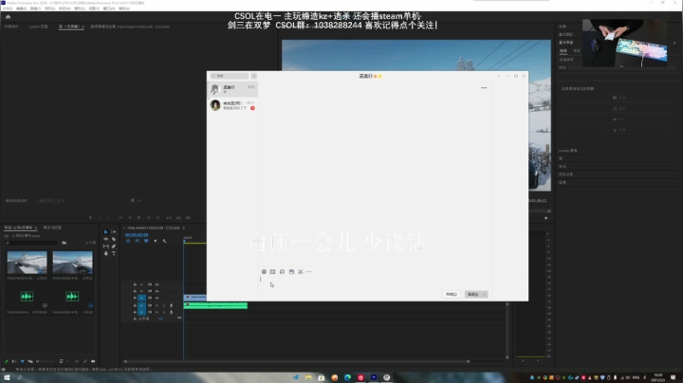Create a new bin in project panel
683x383 pixels.
point(93,361)
